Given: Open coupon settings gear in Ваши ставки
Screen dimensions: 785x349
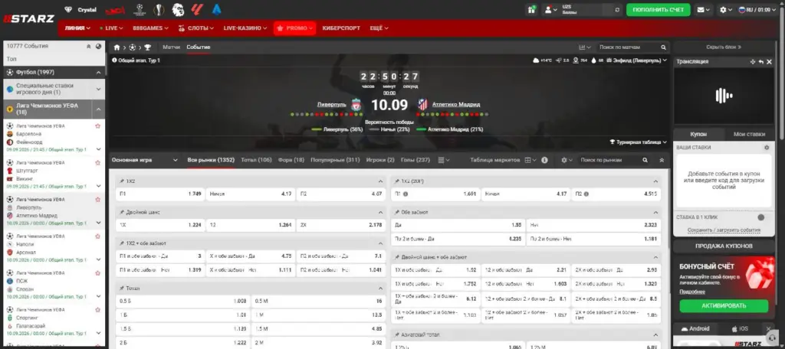Looking at the screenshot, I should 766,148.
